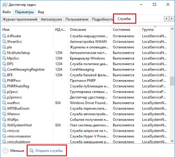Click the WiaRpc service gear icon
This screenshot has height=158, width=175.
click(4, 120)
